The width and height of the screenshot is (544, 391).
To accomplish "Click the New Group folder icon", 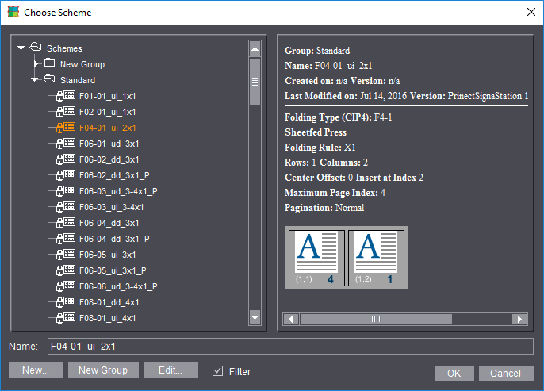I will pos(49,64).
